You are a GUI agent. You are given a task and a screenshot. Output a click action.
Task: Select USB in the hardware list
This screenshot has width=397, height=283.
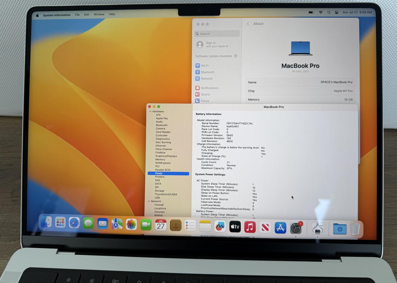click(157, 198)
